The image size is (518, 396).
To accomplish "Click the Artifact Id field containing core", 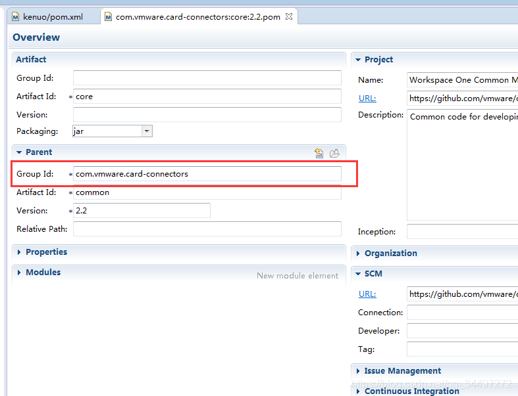I will 207,97.
